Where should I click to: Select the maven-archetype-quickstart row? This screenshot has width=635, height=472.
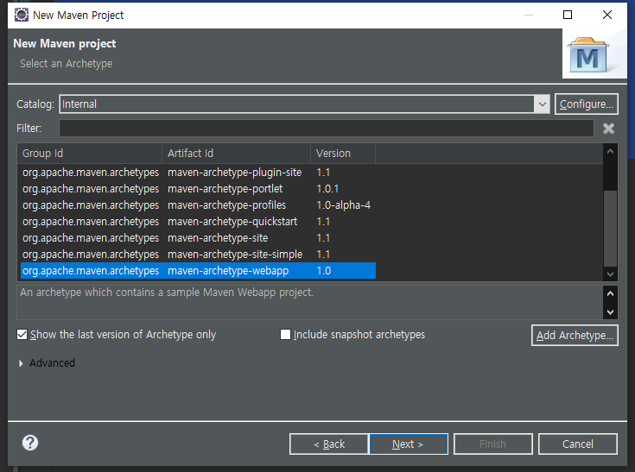pos(198,222)
